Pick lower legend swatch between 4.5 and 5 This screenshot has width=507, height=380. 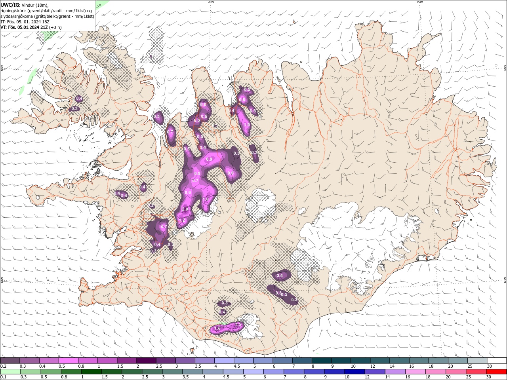coord(233,372)
